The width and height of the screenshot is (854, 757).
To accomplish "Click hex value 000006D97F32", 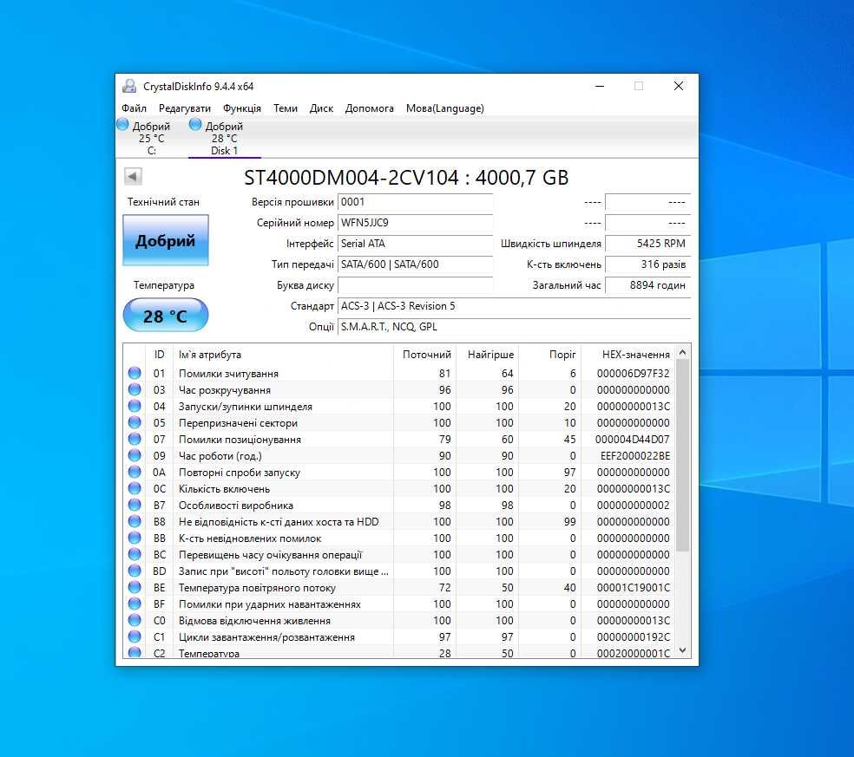I will point(633,374).
